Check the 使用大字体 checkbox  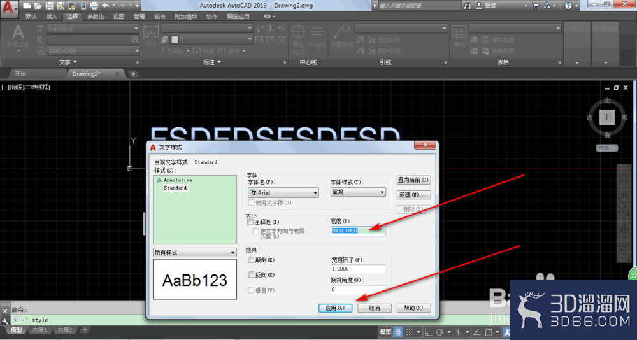point(251,202)
